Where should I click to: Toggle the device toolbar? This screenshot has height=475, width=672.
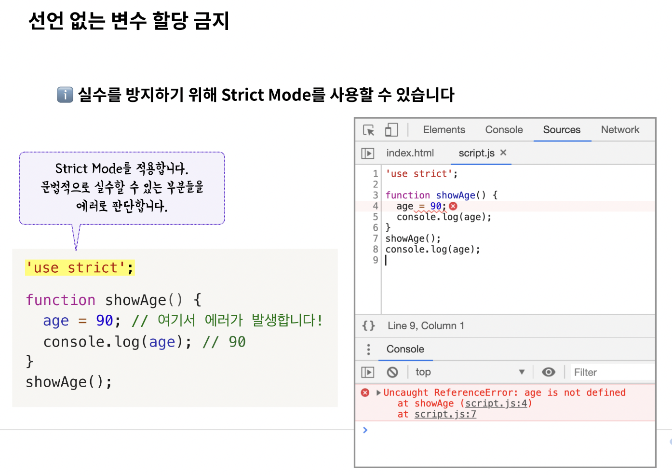coord(391,129)
